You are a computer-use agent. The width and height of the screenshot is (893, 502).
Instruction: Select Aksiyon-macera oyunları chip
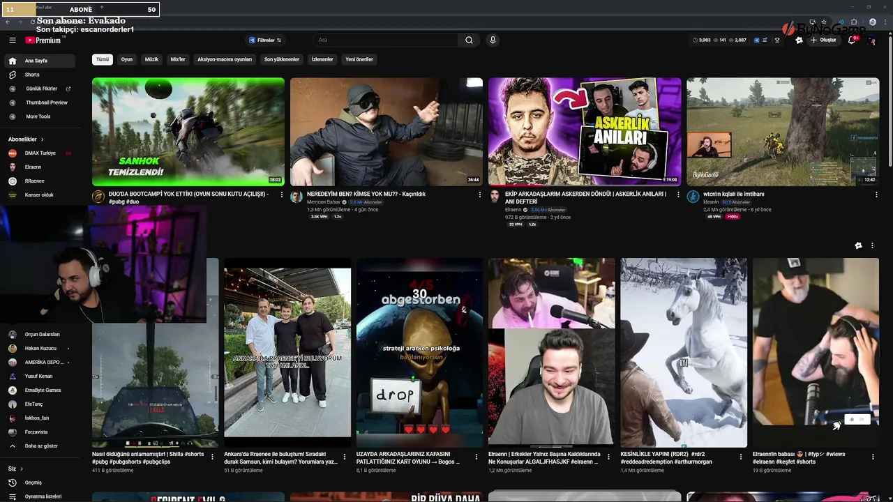[225, 59]
